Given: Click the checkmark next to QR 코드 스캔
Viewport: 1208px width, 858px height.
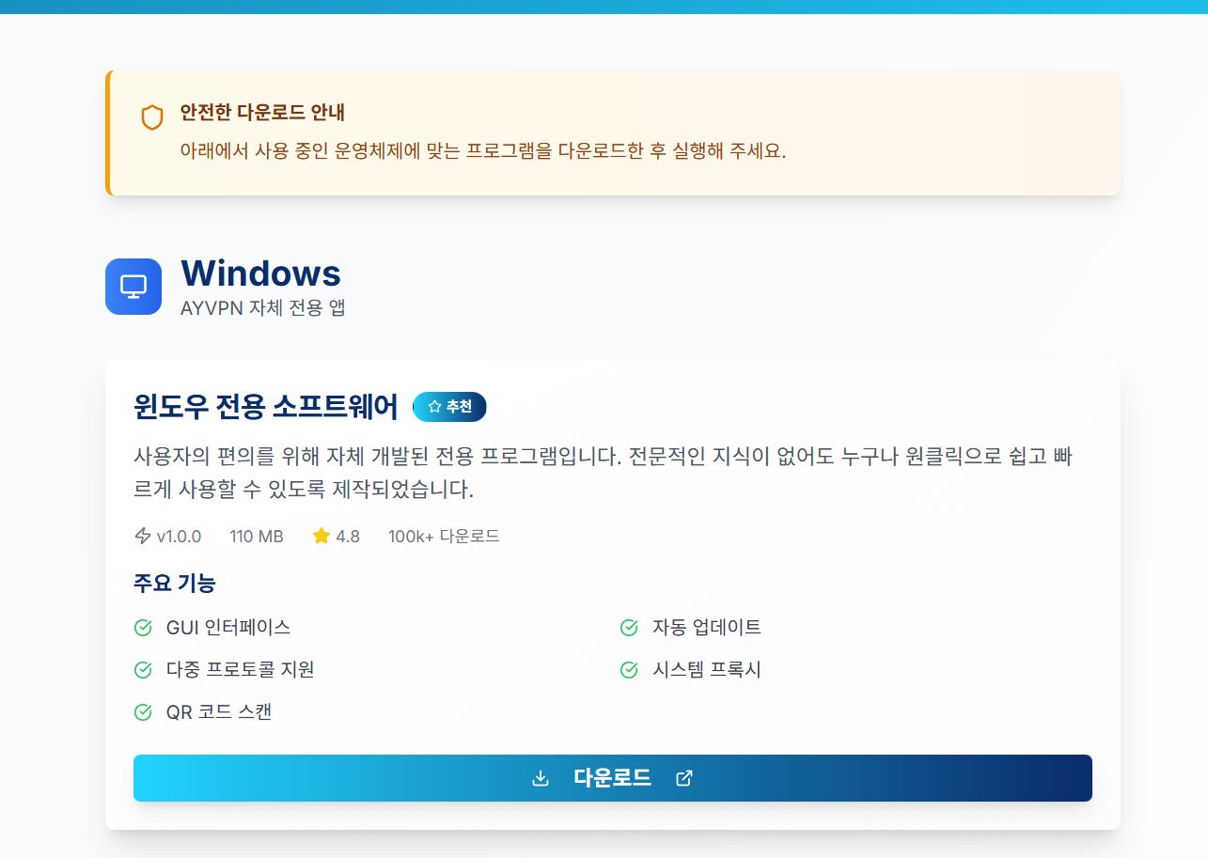Looking at the screenshot, I should [144, 711].
